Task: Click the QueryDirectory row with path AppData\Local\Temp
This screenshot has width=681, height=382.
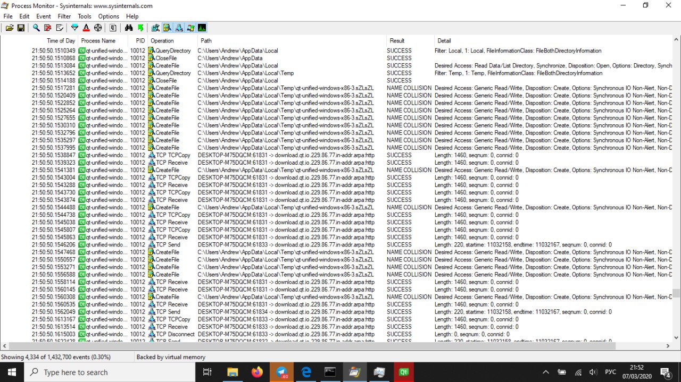Action: point(337,73)
